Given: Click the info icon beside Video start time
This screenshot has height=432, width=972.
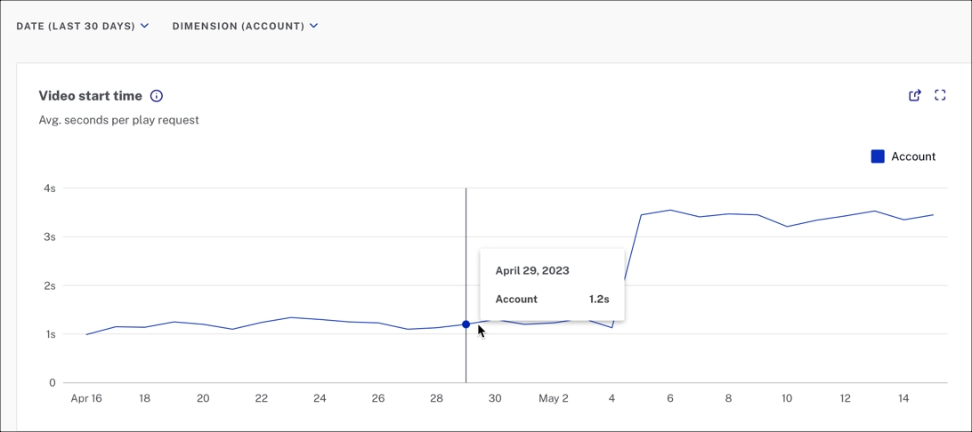Looking at the screenshot, I should point(157,96).
